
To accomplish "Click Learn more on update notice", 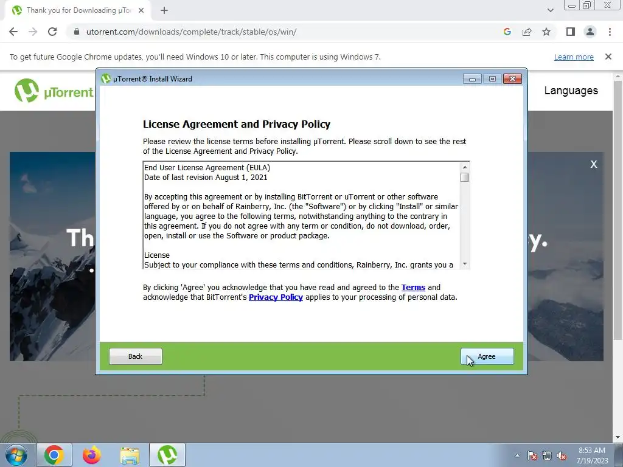I will (574, 57).
